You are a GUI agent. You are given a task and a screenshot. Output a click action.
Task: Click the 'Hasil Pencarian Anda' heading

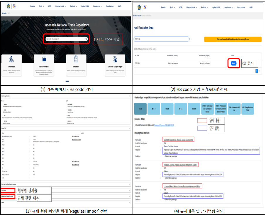pos(143,28)
